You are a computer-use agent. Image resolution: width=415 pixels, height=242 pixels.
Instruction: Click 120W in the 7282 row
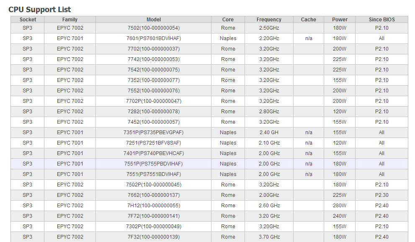340,112
